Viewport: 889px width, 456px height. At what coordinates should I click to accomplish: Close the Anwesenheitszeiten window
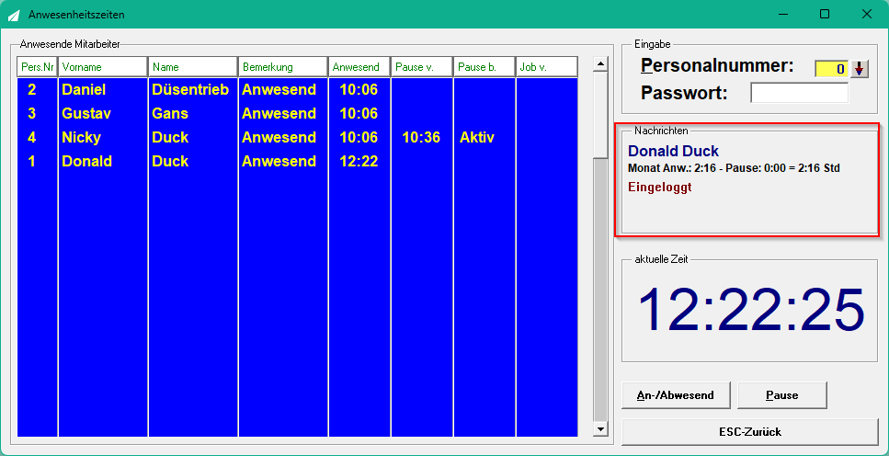click(x=867, y=14)
